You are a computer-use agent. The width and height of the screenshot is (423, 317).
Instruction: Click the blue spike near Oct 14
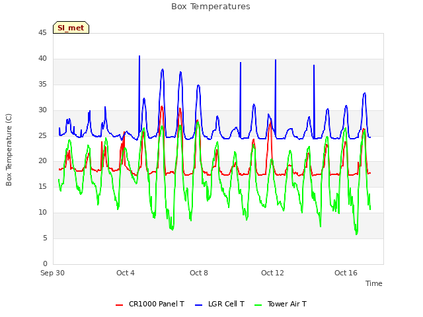(x=314, y=101)
